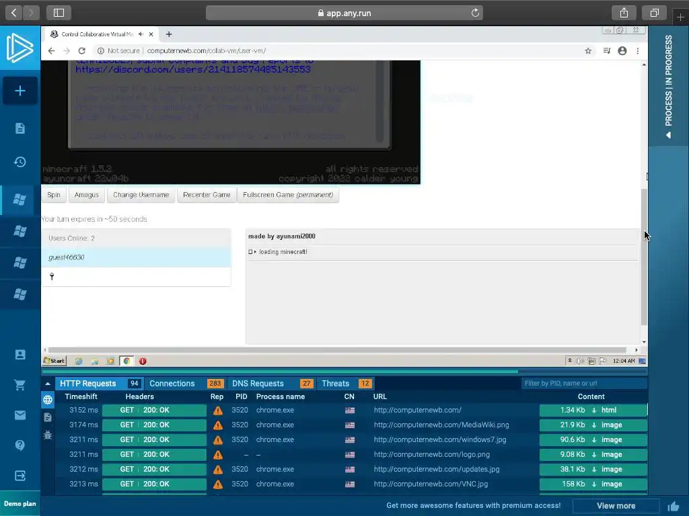Reload the computernewb page in Chrome

pos(81,51)
